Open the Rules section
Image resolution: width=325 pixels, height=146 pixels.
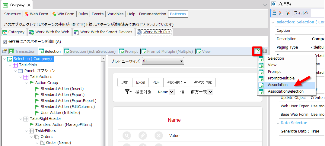(x=83, y=14)
